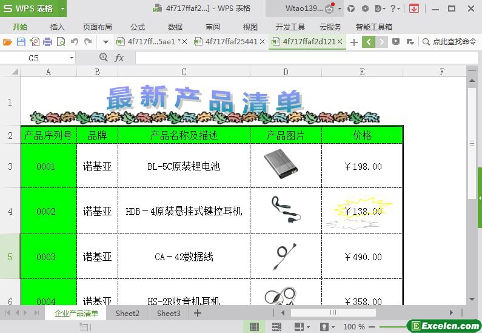482x333 pixels.
Task: Open print preview icon
Action: 61,42
